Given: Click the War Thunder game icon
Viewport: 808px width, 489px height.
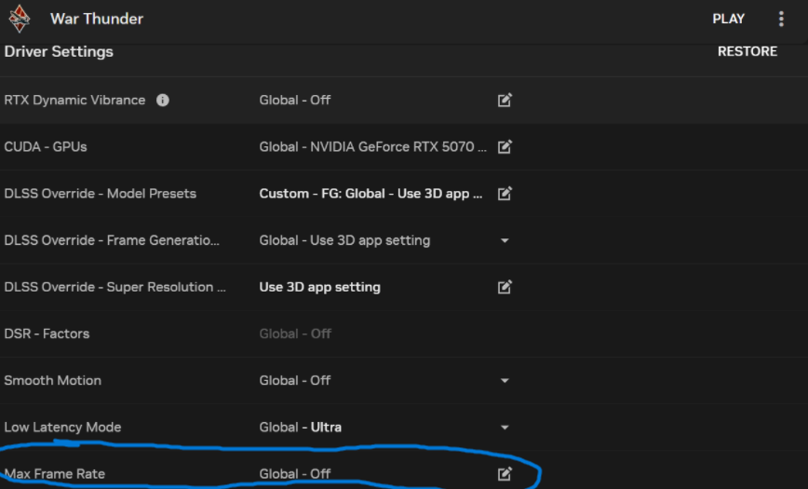Looking at the screenshot, I should point(20,19).
